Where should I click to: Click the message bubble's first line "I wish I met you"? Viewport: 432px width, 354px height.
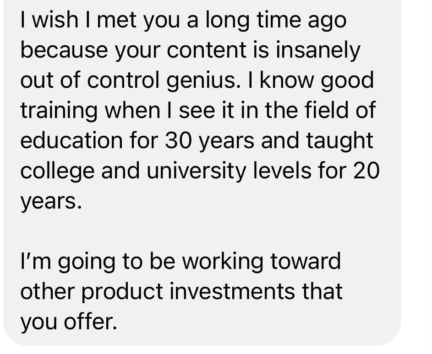(100, 21)
